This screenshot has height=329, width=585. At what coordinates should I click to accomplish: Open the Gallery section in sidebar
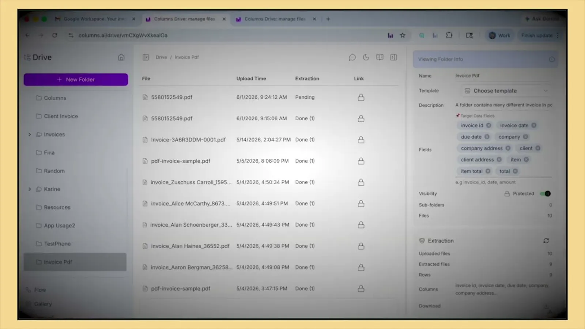point(43,304)
